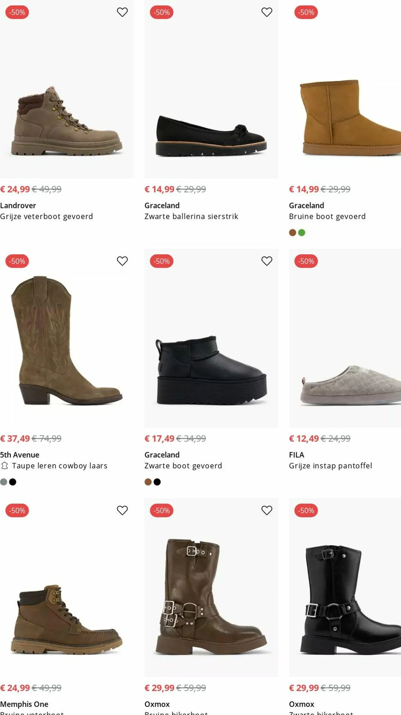Viewport: 401px width, 715px height.
Task: Open FILA Grijze instap pantoffel link
Action: click(x=330, y=466)
